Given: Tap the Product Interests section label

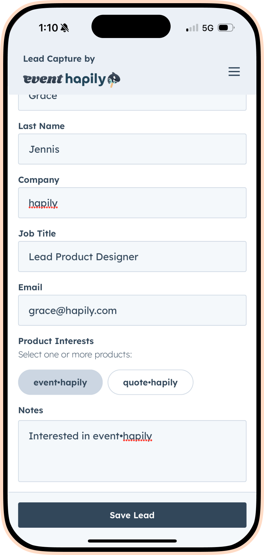Looking at the screenshot, I should 56,341.
